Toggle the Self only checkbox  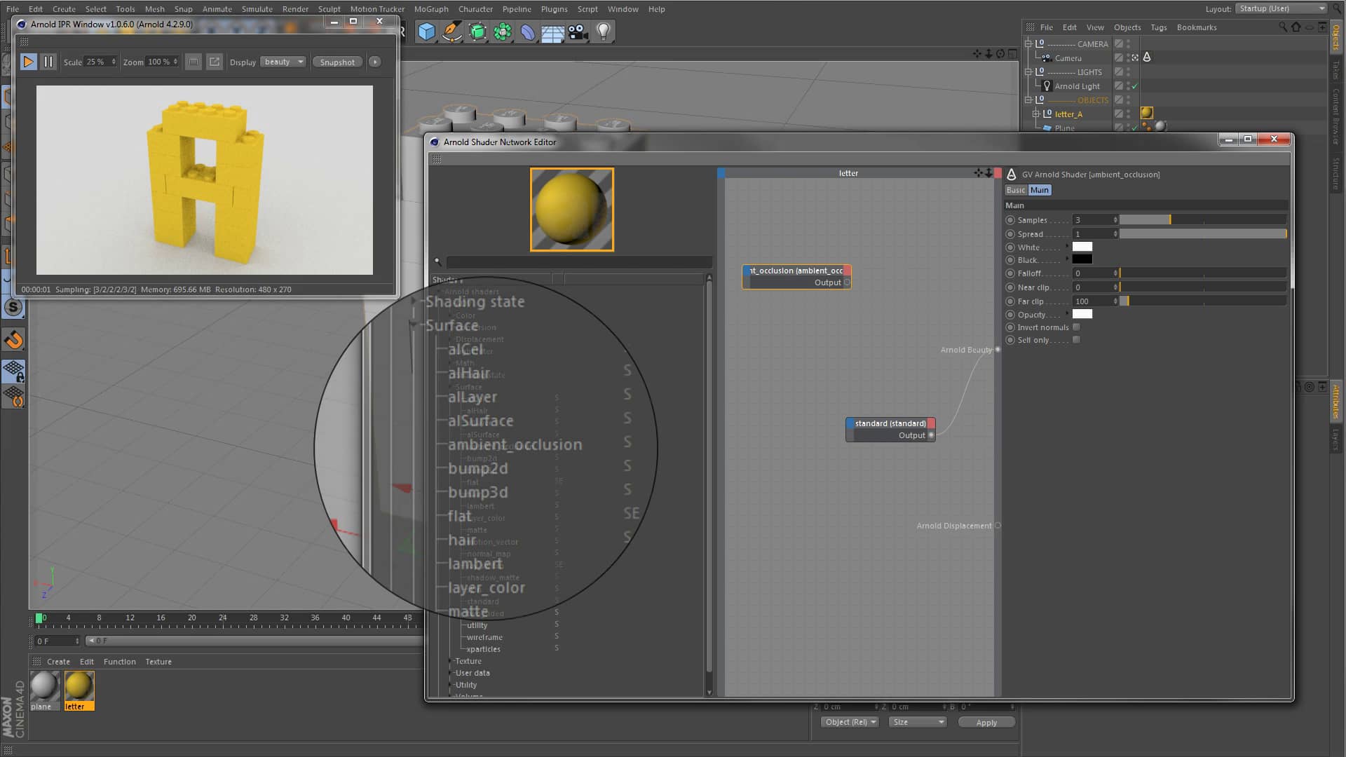[x=1077, y=340]
